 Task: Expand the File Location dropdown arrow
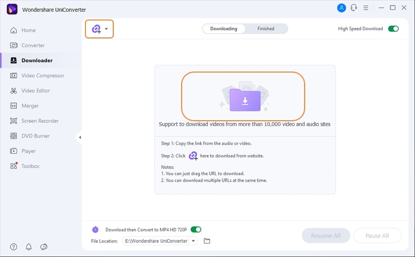tap(193, 241)
